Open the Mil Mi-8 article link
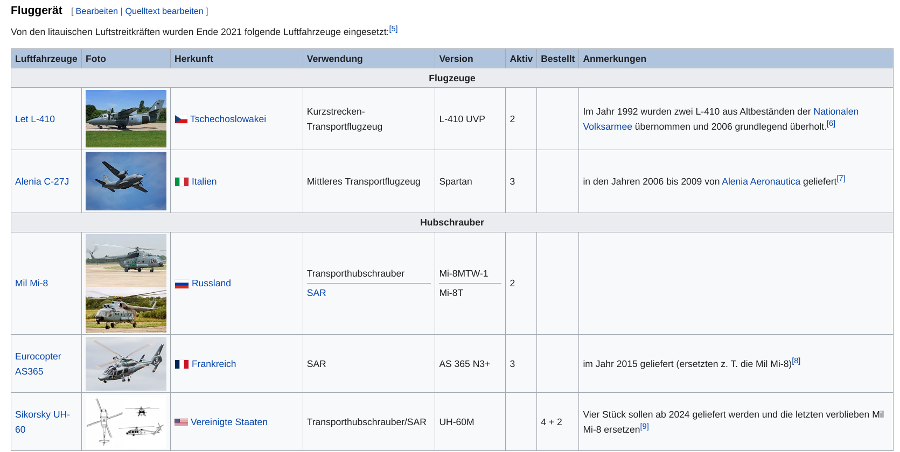 pyautogui.click(x=31, y=283)
